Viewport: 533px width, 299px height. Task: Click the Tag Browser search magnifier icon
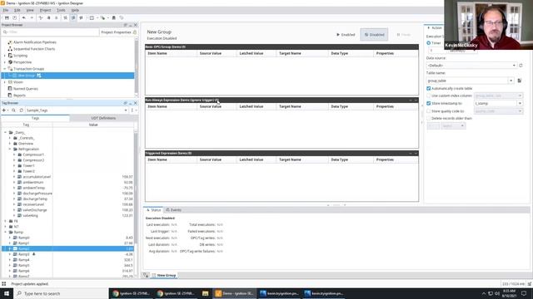tap(13, 110)
